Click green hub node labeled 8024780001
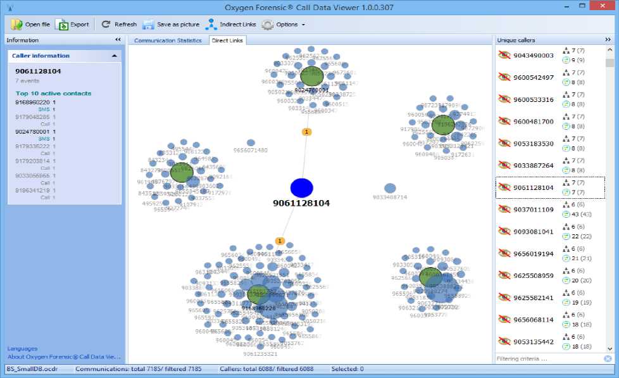The image size is (619, 378). click(x=311, y=76)
